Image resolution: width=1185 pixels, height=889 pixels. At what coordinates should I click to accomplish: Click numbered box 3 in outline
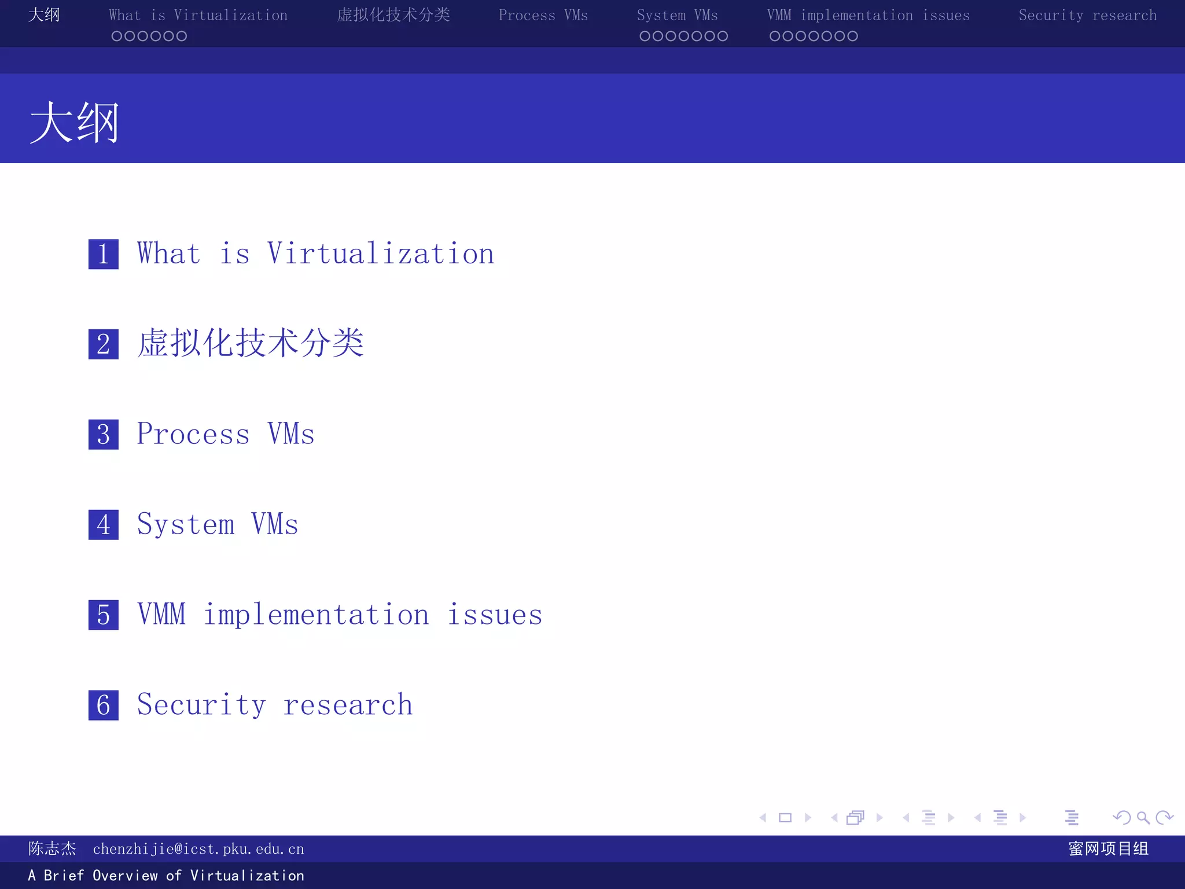(104, 435)
